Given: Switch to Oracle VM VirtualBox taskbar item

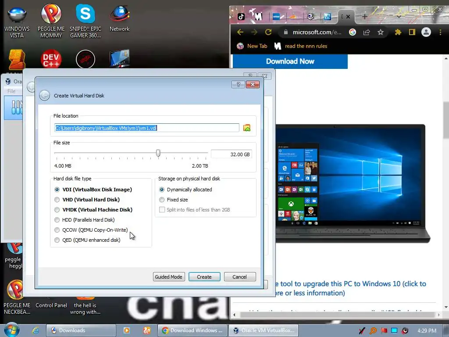Looking at the screenshot, I should point(264,330).
